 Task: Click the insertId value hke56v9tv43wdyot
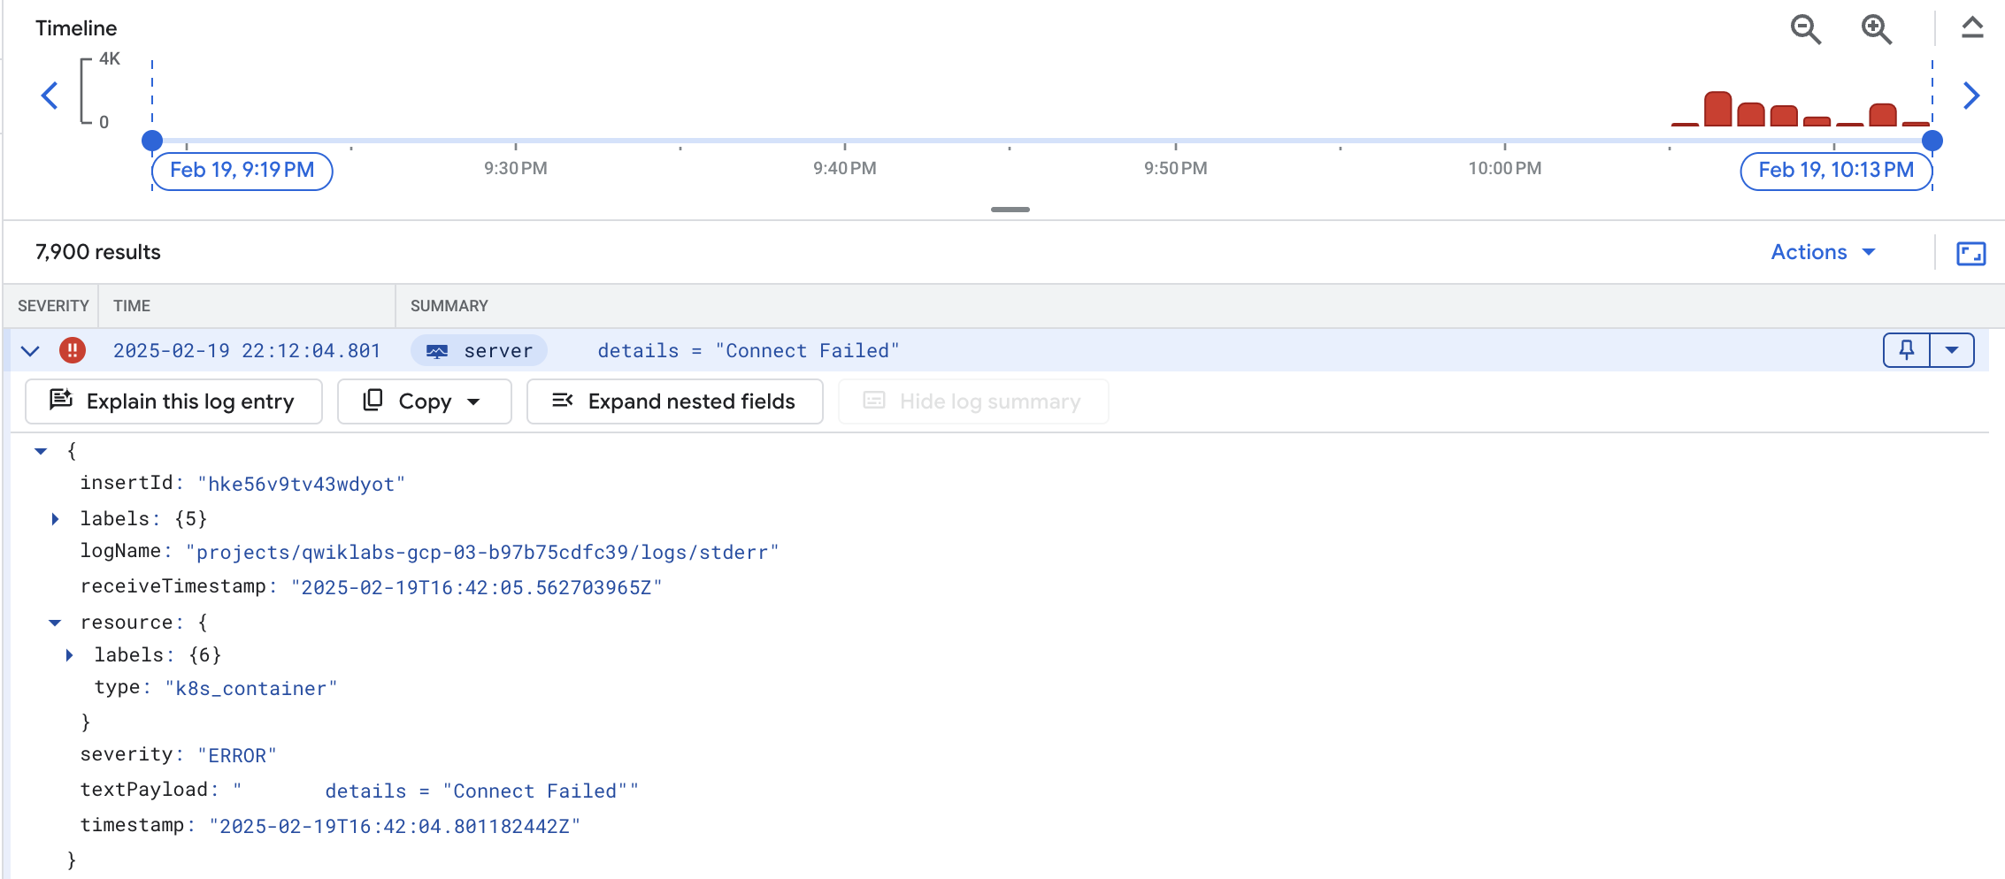(x=301, y=485)
